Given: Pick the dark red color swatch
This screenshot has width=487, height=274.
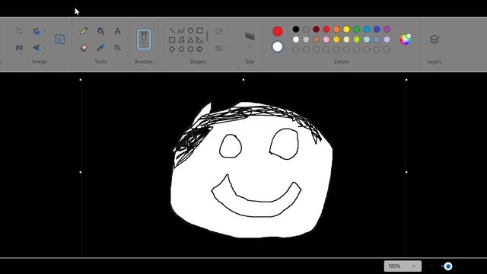Looking at the screenshot, I should pos(317,29).
